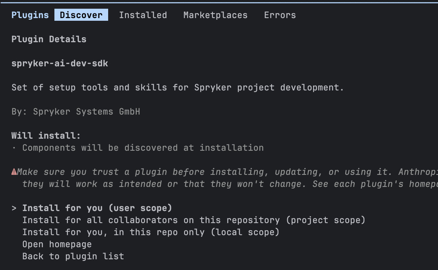
Task: Select Install for you (user scope)
Action: 97,208
